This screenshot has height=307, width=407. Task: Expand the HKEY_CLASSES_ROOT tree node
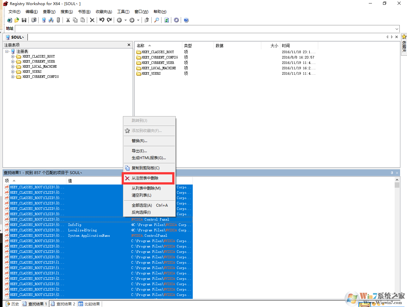point(13,57)
